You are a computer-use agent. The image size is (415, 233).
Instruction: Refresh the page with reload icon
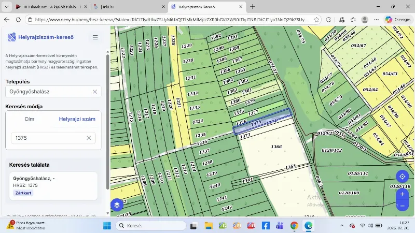18,20
